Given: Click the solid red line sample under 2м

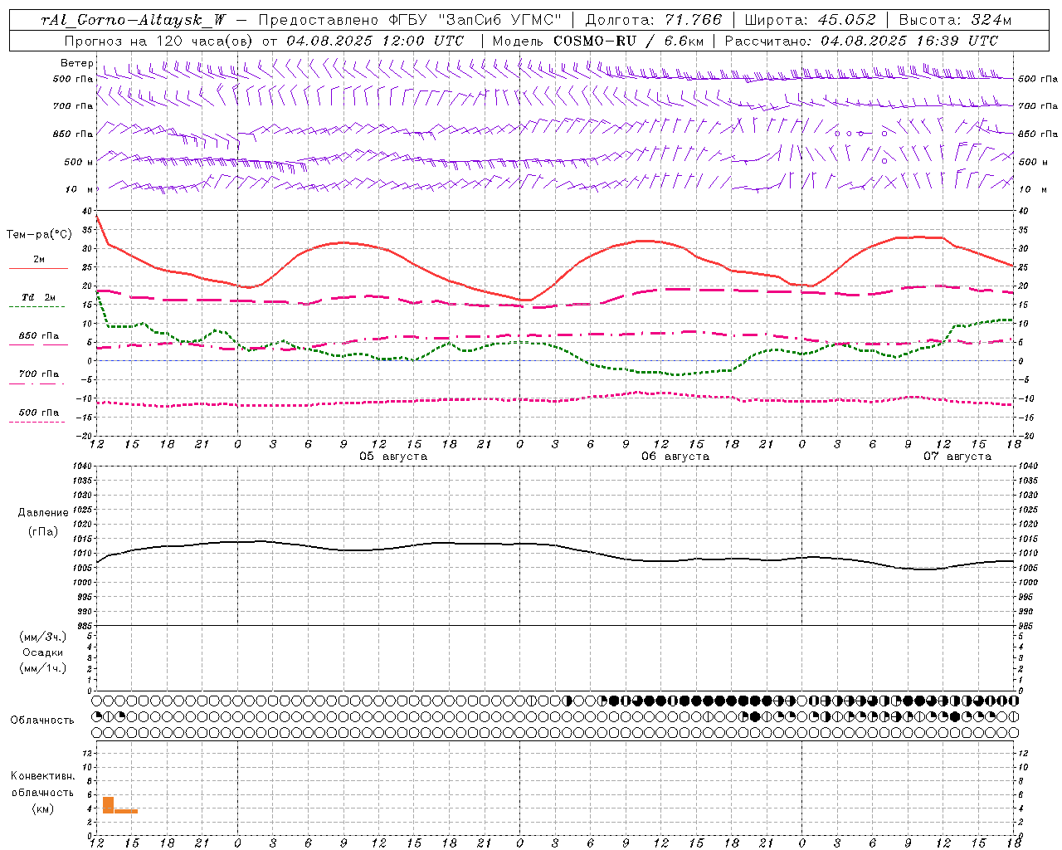Looking at the screenshot, I should click(x=38, y=268).
